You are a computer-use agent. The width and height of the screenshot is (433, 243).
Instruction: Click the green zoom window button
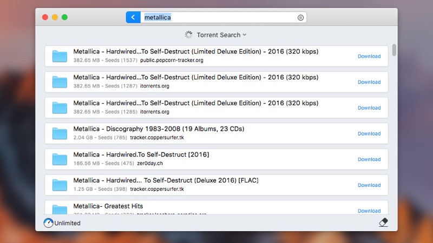(64, 17)
